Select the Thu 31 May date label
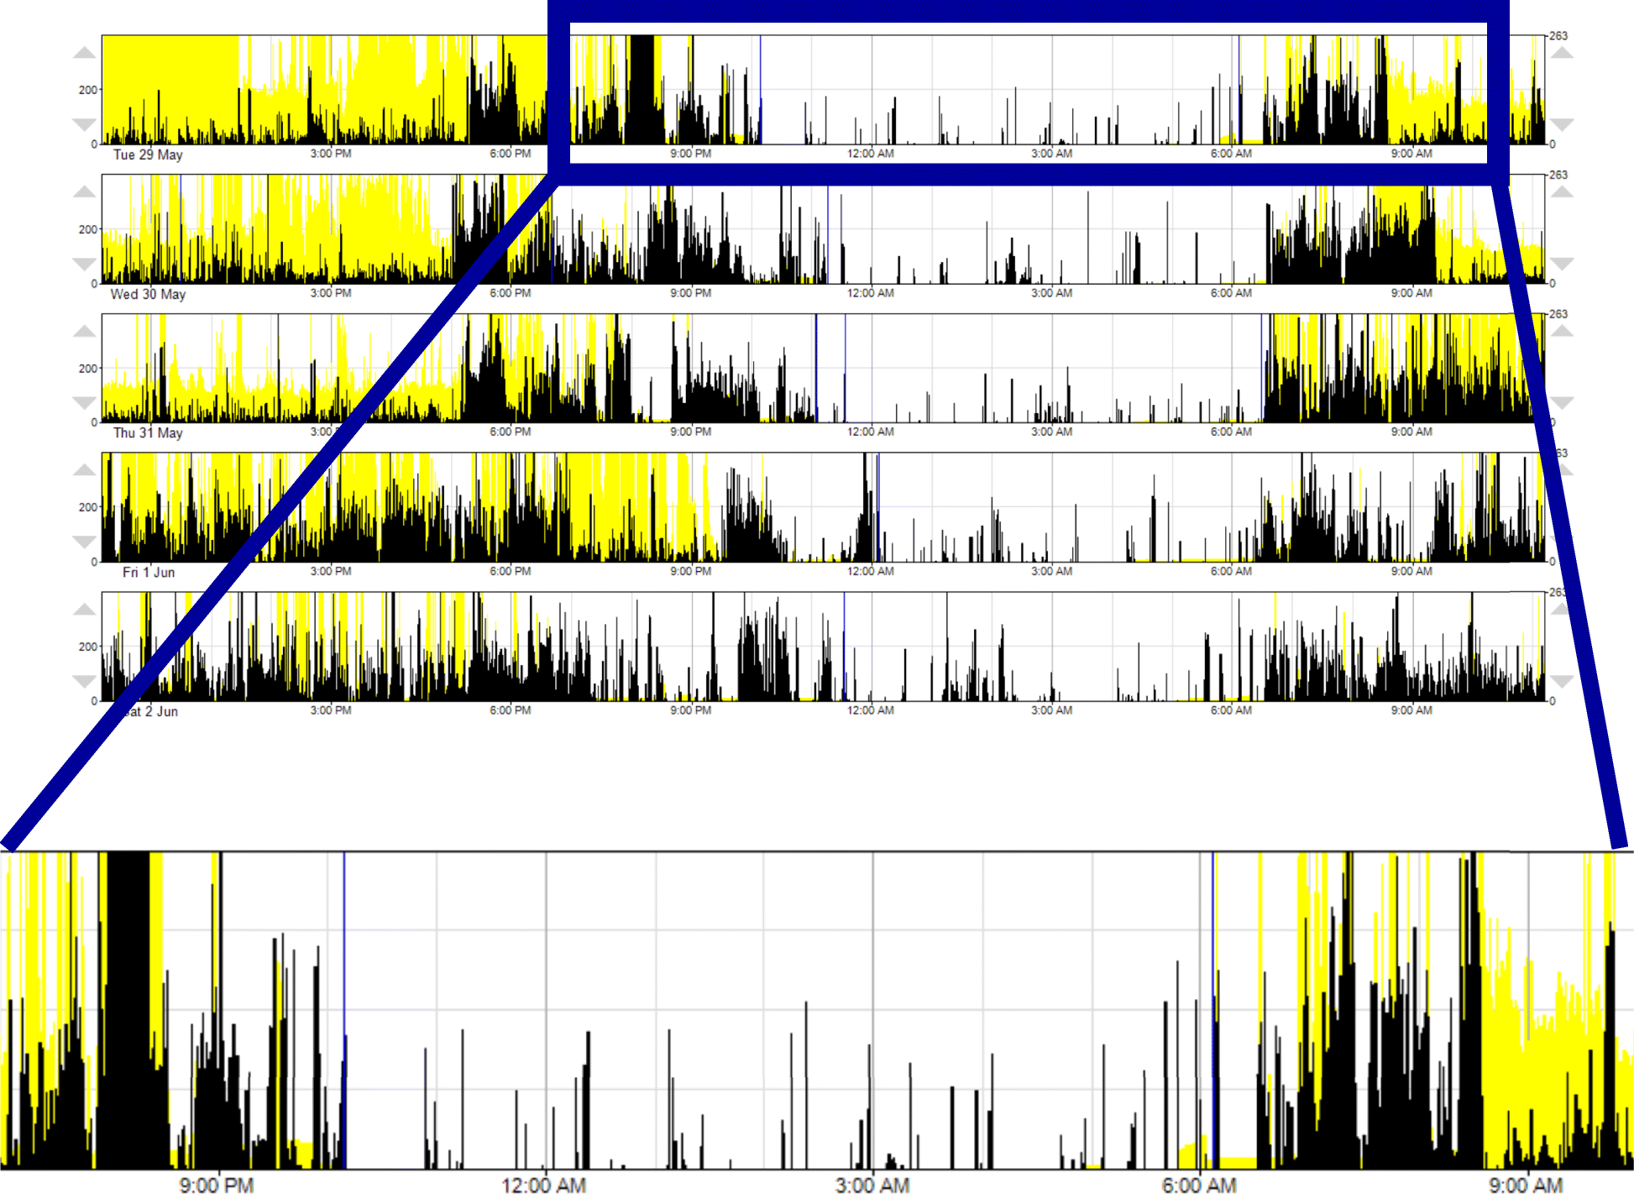Image resolution: width=1634 pixels, height=1194 pixels. pyautogui.click(x=148, y=432)
